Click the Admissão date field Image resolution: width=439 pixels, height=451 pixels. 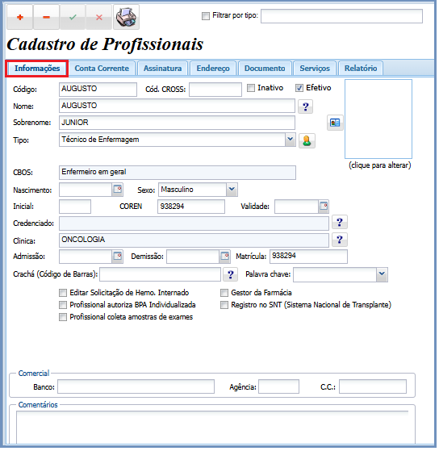[x=86, y=257]
